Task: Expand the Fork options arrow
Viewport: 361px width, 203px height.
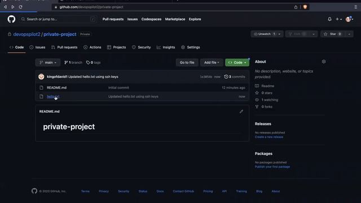Action: point(314,34)
